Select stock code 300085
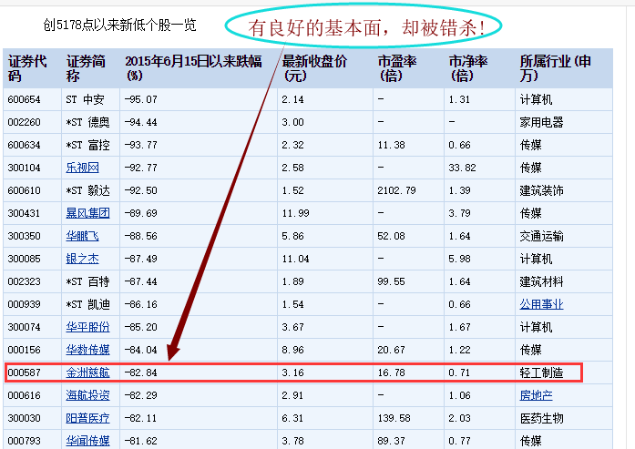635x449 pixels. 24,259
